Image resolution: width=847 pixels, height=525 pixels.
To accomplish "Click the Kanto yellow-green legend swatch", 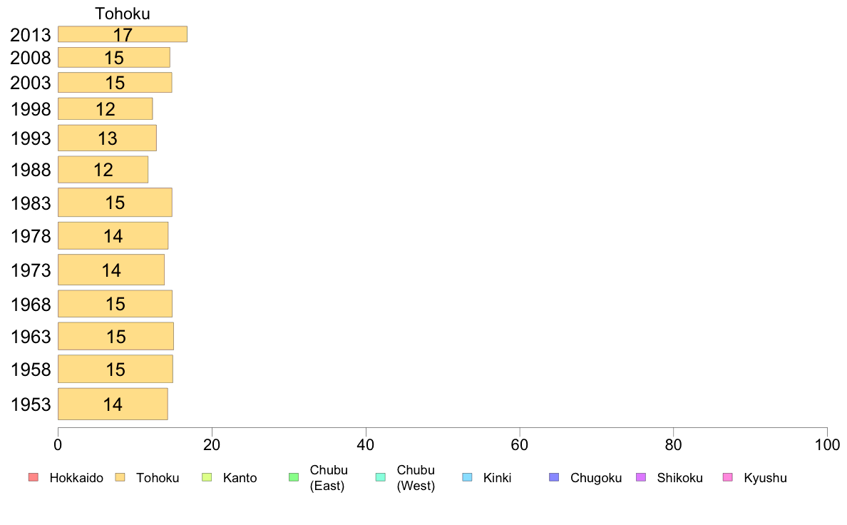I will click(207, 477).
